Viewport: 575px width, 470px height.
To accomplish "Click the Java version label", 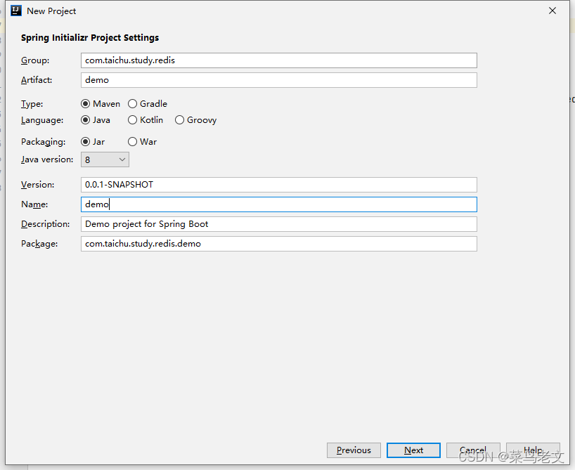I will pos(47,159).
